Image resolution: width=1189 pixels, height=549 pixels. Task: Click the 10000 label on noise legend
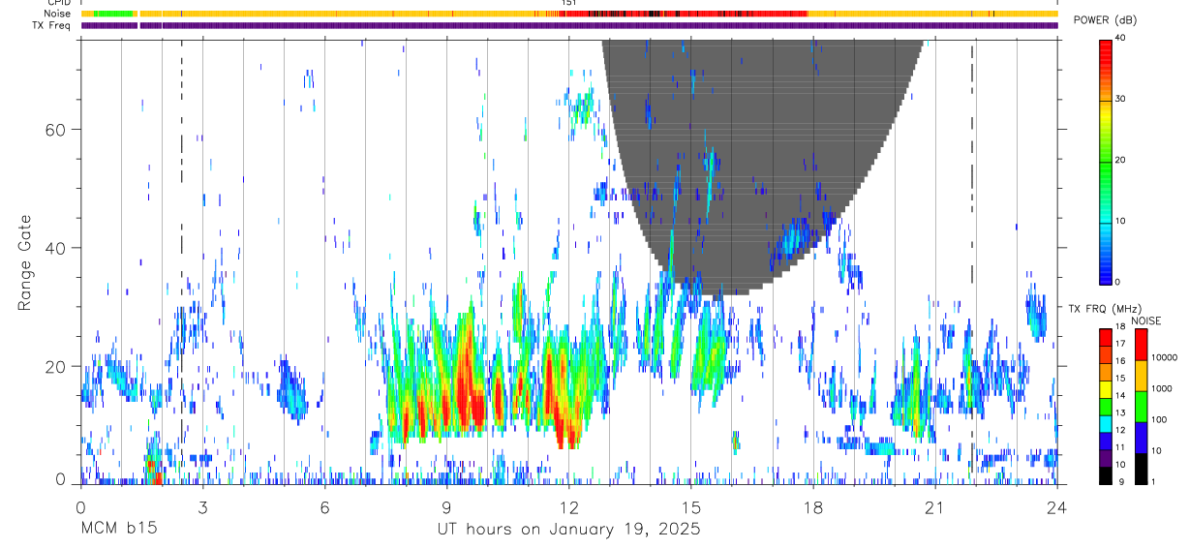[x=1166, y=358]
